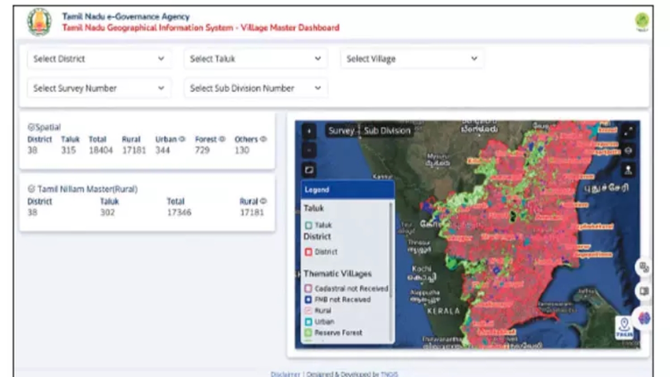
Task: Click the locate me person icon
Action: click(629, 170)
